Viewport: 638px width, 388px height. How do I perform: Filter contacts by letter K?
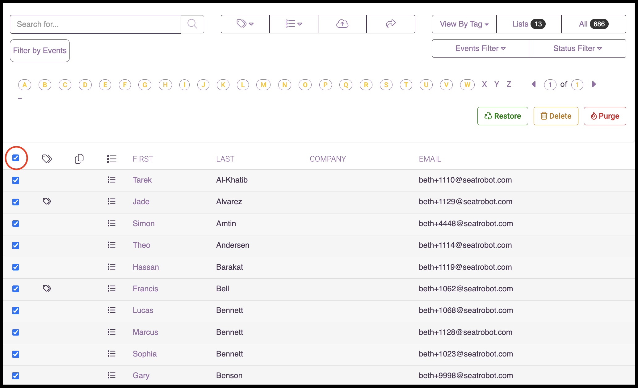[x=223, y=85]
